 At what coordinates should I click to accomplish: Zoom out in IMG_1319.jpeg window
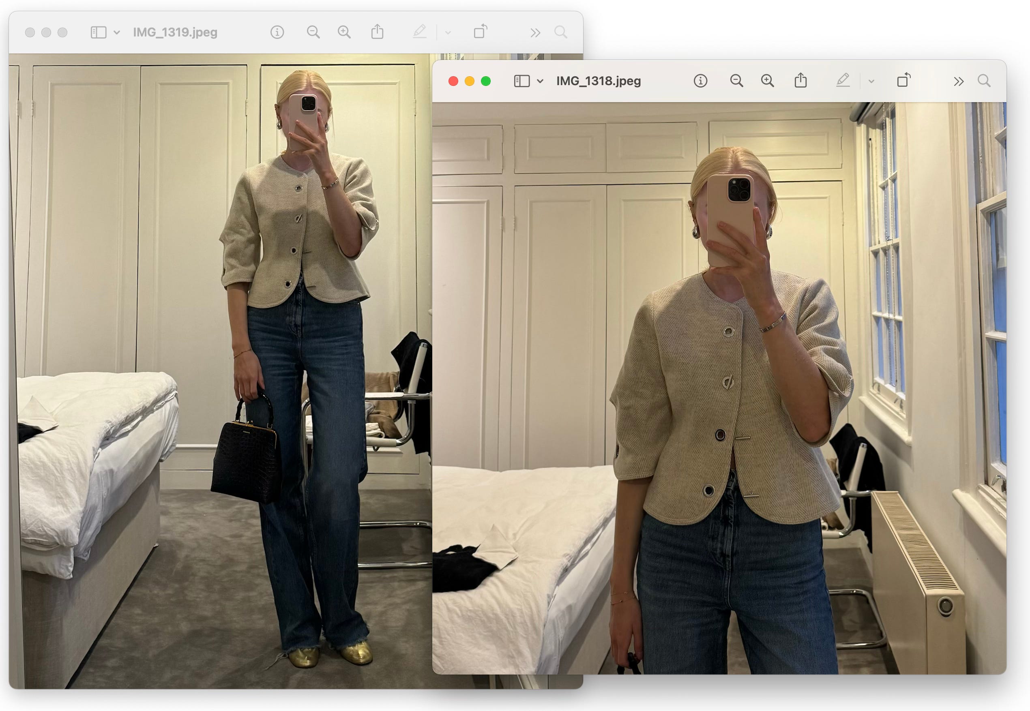point(313,32)
